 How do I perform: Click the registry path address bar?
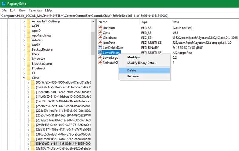pyautogui.click(x=119, y=15)
